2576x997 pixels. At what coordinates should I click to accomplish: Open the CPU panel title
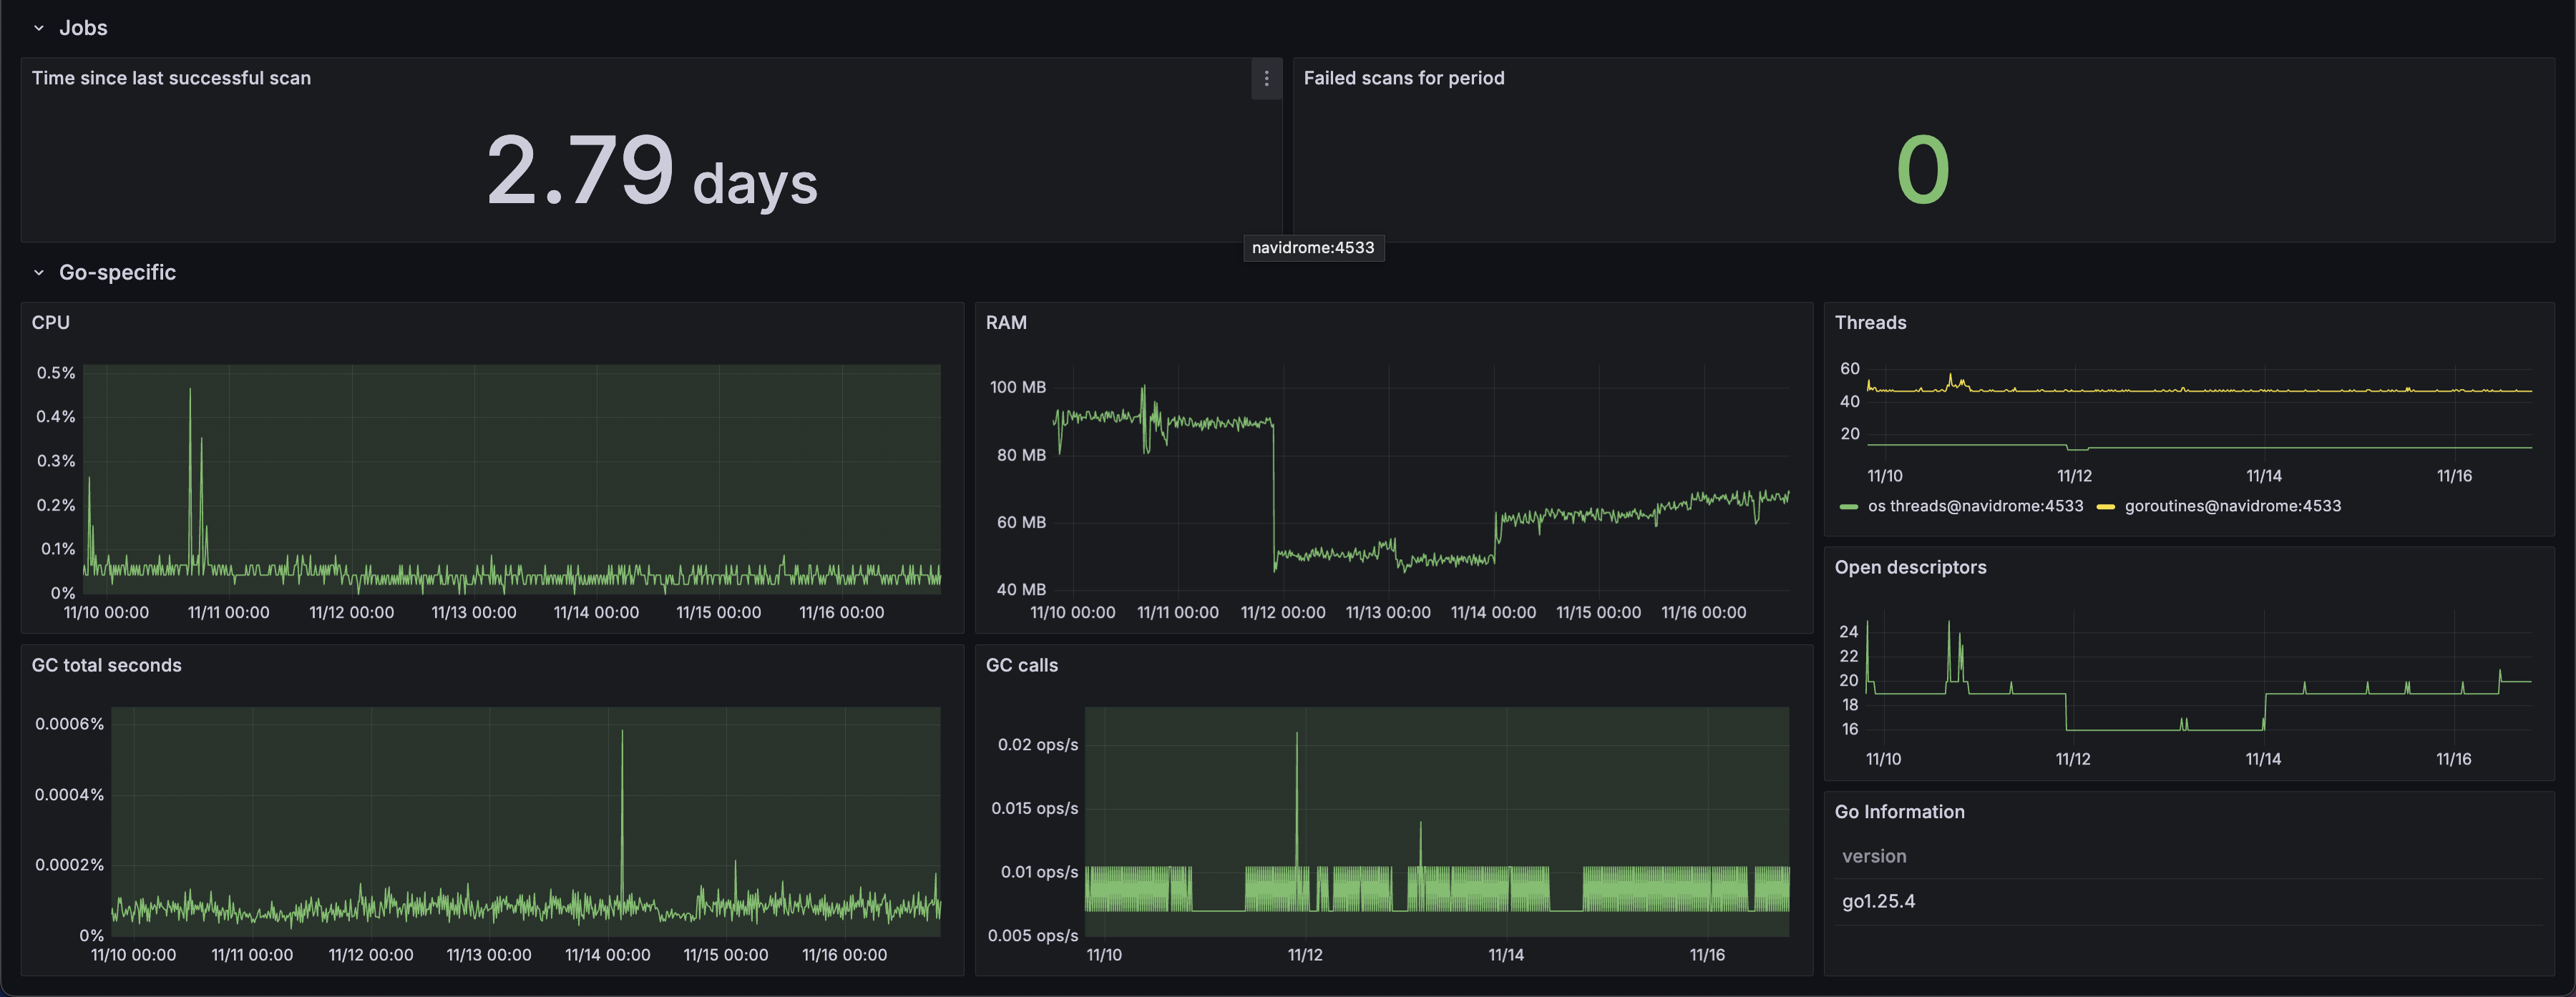pyautogui.click(x=51, y=322)
